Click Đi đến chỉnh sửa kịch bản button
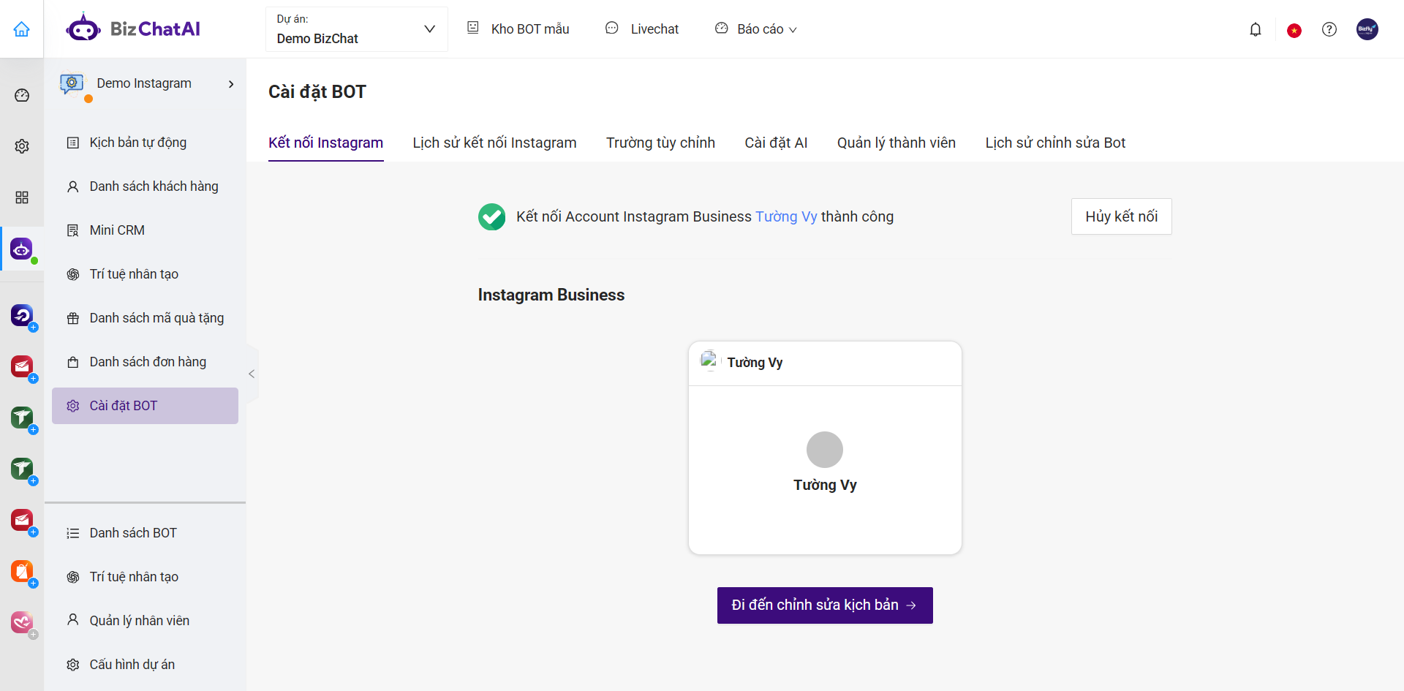Image resolution: width=1404 pixels, height=691 pixels. [825, 605]
